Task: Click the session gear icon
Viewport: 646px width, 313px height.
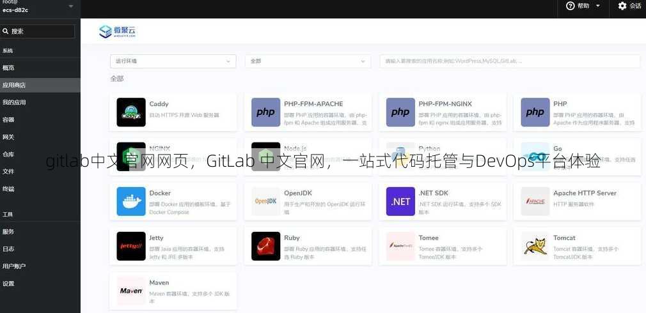Action: 622,6
